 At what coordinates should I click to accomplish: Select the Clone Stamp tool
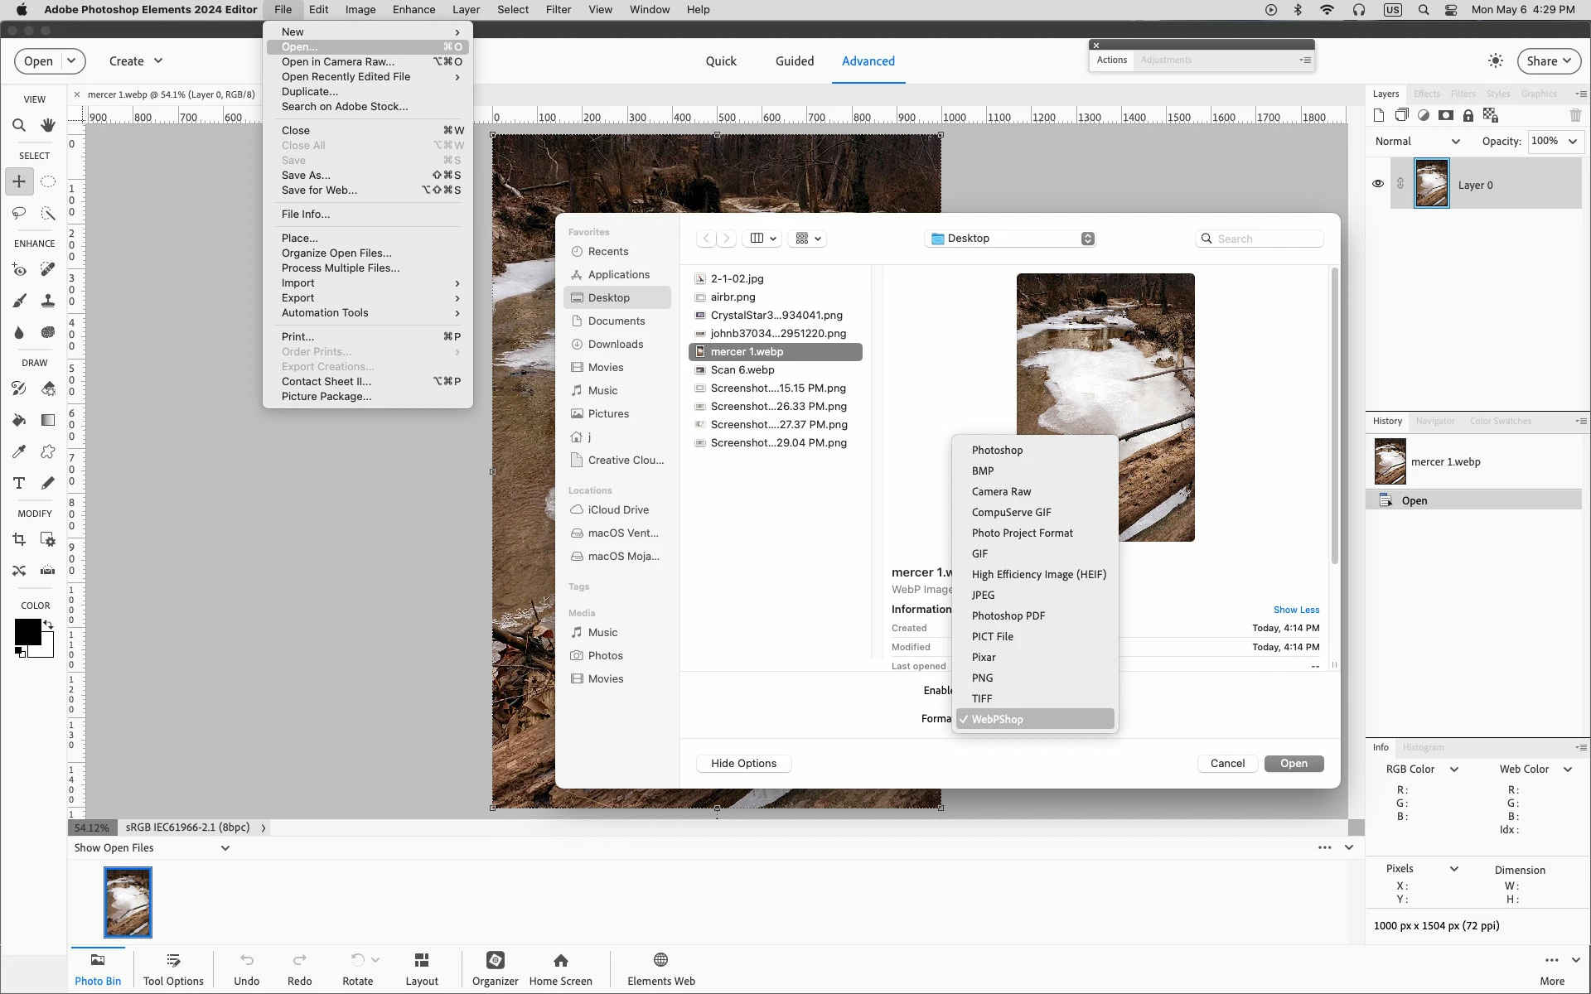(48, 301)
